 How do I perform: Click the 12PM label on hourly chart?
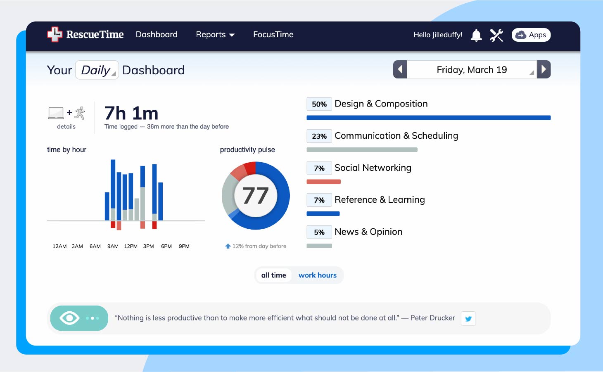(131, 246)
